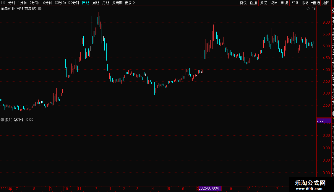Open the 统计 statistics tool
The height and width of the screenshot is (192, 334).
(274, 3)
